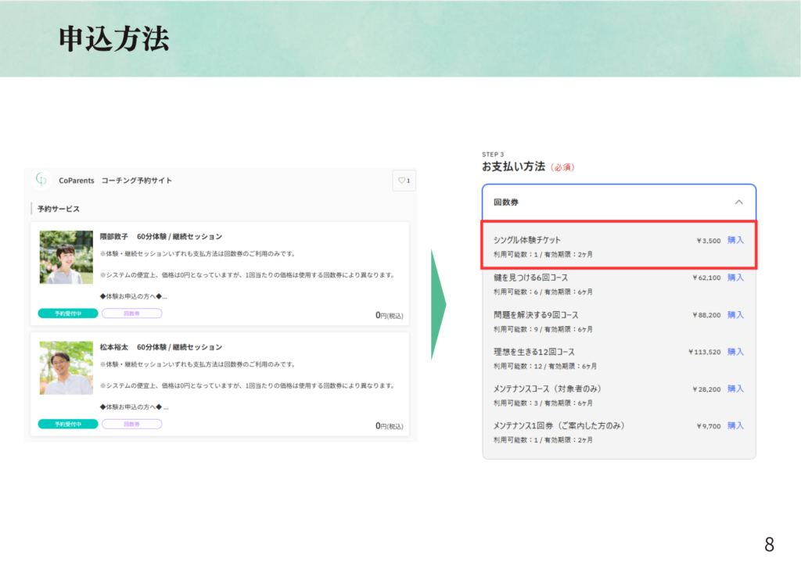The height and width of the screenshot is (566, 801).
Task: Collapse the 回数券 chevron
Action: coord(738,202)
